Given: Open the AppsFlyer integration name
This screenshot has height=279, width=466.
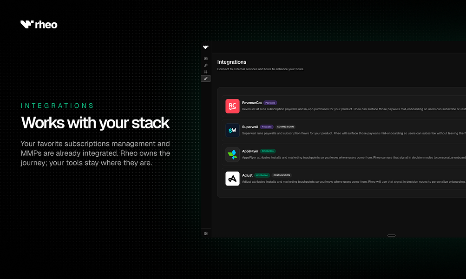Looking at the screenshot, I should pos(250,151).
